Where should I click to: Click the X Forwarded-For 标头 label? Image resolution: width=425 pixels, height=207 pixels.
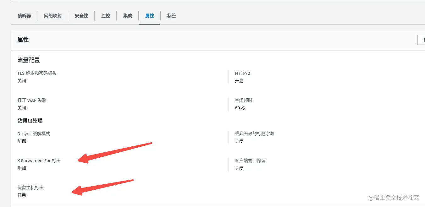click(39, 161)
